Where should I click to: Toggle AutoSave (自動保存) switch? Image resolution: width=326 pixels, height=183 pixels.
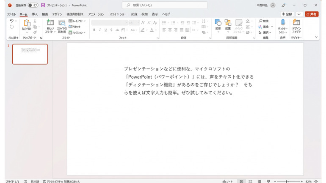coord(33,5)
